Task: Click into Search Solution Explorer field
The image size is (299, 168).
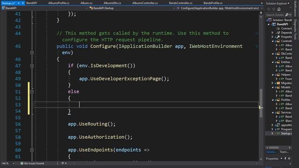Action: (x=275, y=15)
